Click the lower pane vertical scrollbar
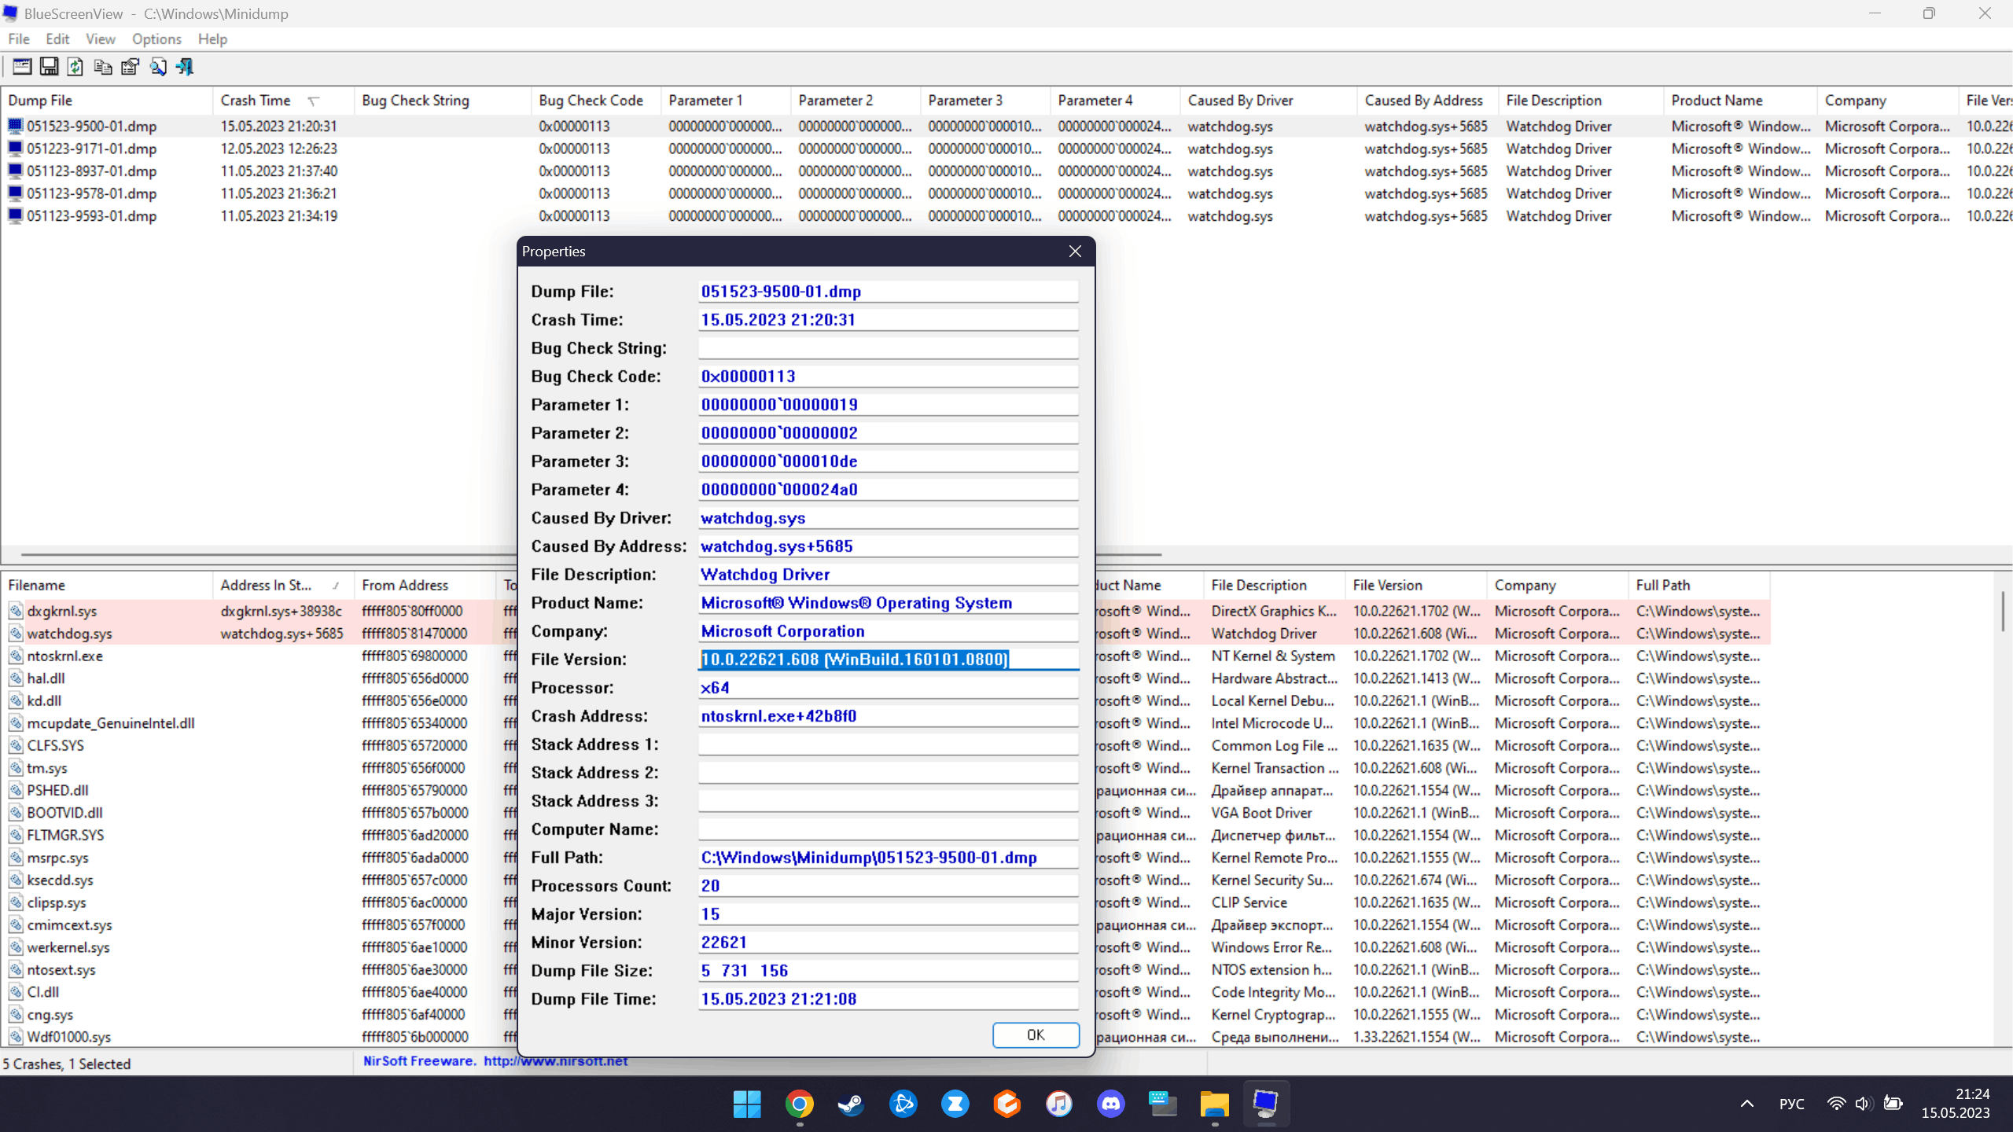This screenshot has height=1132, width=2013. click(2003, 612)
